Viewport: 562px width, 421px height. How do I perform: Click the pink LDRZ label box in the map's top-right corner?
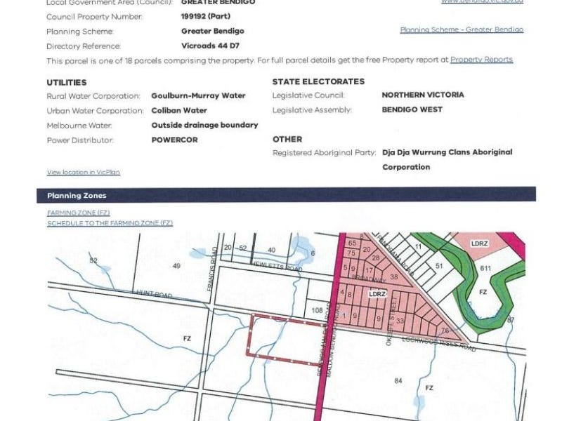point(479,243)
